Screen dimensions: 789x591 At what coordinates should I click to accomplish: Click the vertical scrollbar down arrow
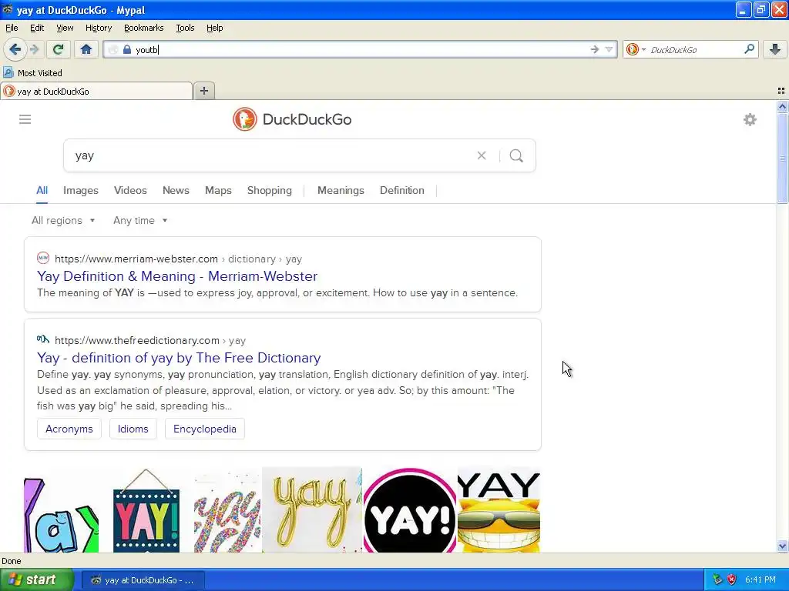coord(782,546)
